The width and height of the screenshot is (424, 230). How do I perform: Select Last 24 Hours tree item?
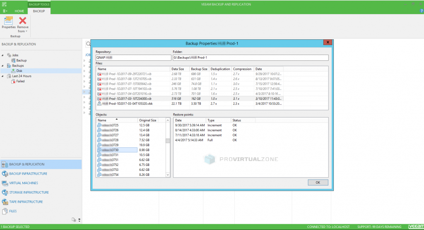coord(22,76)
